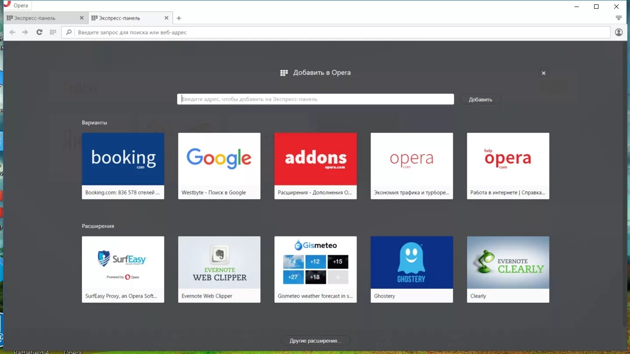Image resolution: width=630 pixels, height=354 pixels.
Task: Open the user account icon
Action: tap(619, 32)
